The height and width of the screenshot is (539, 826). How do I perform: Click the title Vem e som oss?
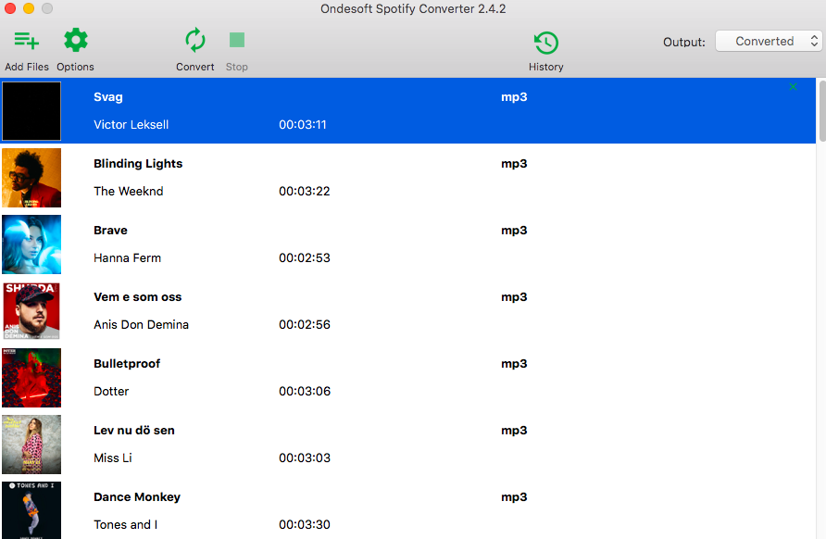pos(137,297)
